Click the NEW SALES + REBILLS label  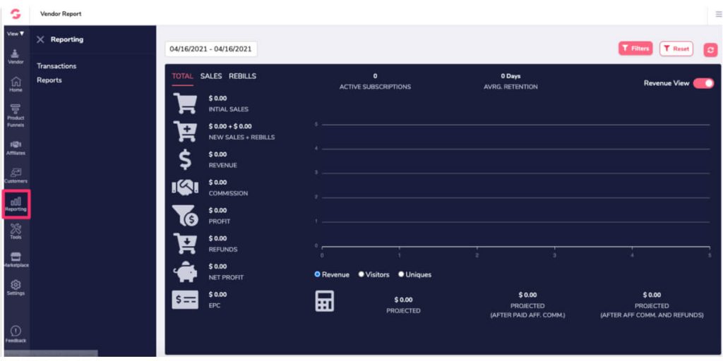[241, 137]
